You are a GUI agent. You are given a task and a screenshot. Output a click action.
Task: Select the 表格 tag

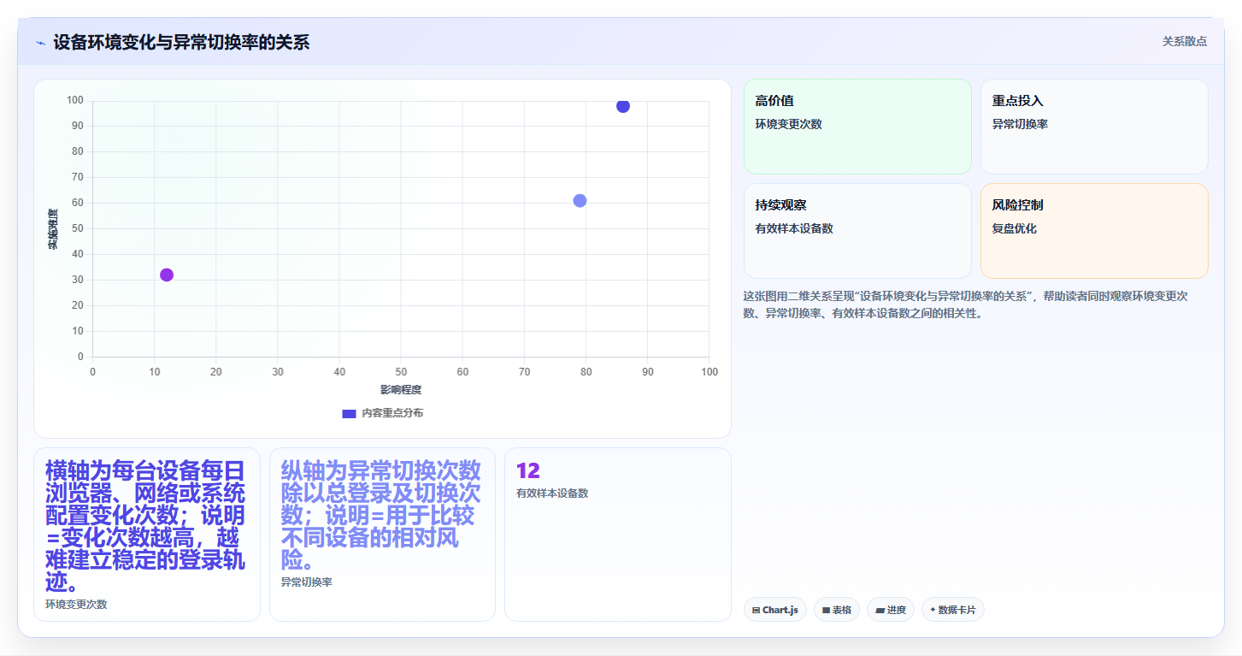pos(836,610)
